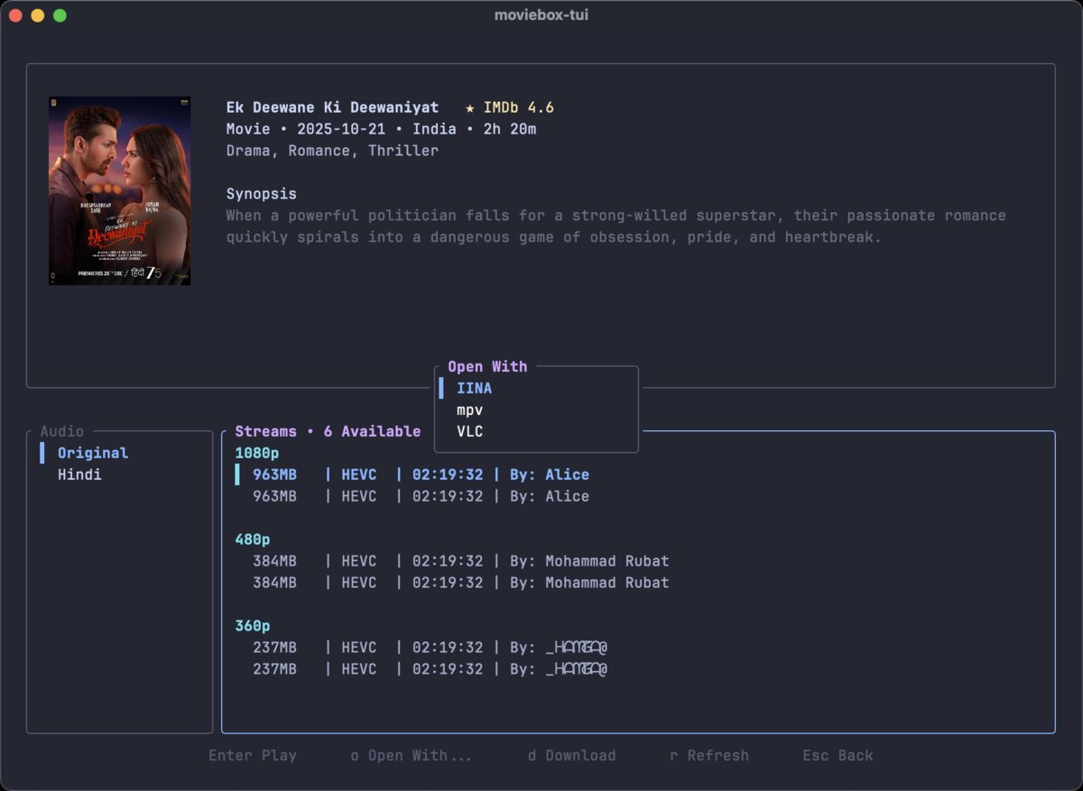Click the 'o Open With...' footer hint
Image resolution: width=1083 pixels, height=791 pixels.
(x=412, y=756)
